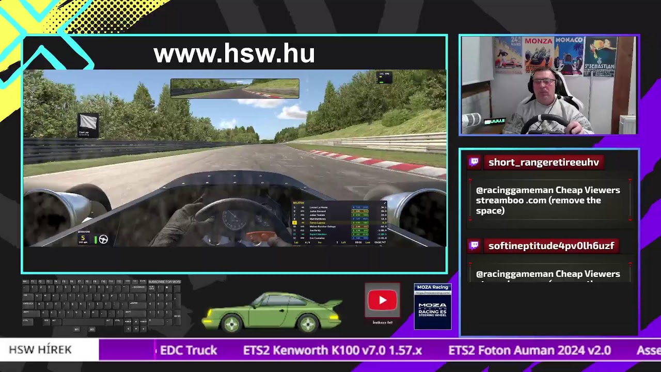
Task: Open ETS2 Kenworth K100 v7.0 news item
Action: (x=333, y=350)
